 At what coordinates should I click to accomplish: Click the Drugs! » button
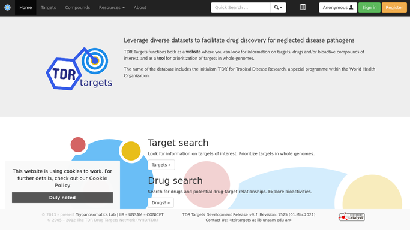[x=161, y=202]
